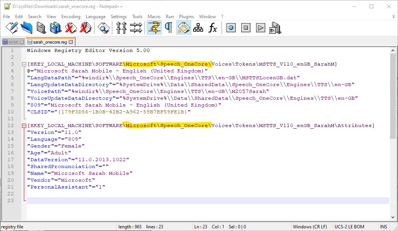
Task: Click the vertical scrollbar up arrow
Action: pos(393,50)
